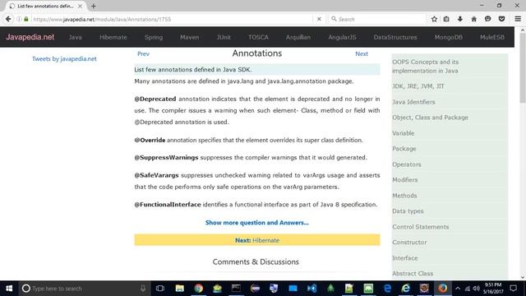Image resolution: width=526 pixels, height=296 pixels.
Task: Show hidden system tray icons chevron
Action: pos(458,289)
